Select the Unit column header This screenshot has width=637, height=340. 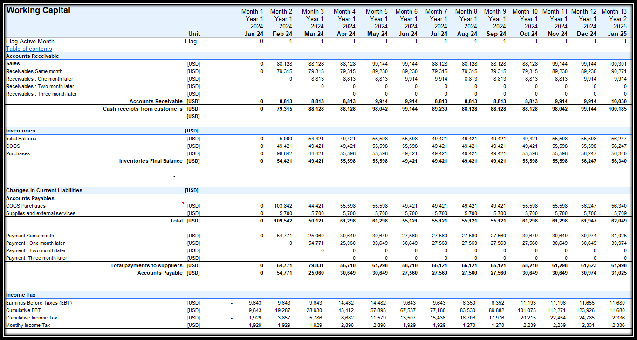coord(194,34)
